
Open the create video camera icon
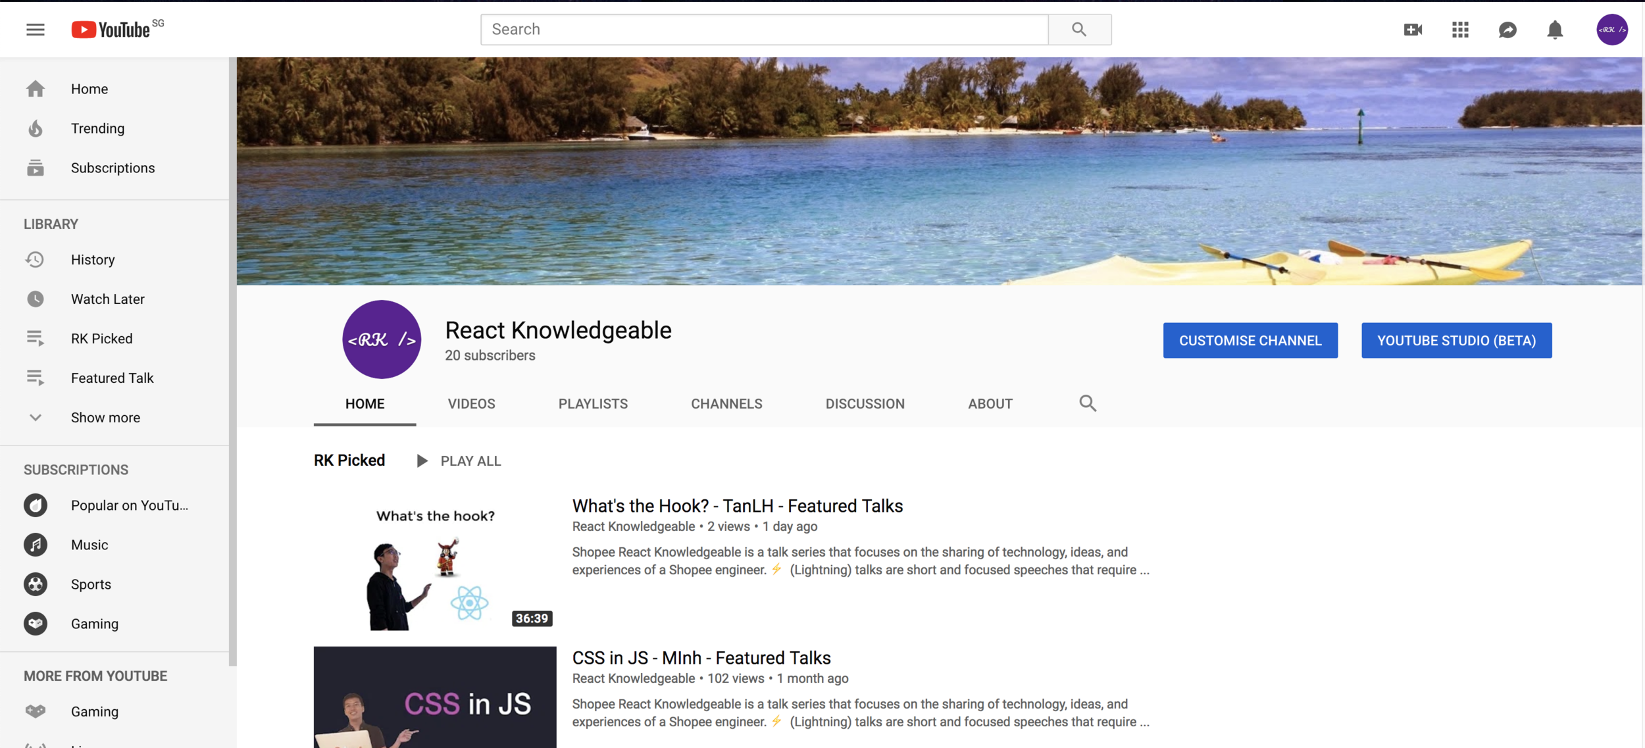pyautogui.click(x=1413, y=30)
